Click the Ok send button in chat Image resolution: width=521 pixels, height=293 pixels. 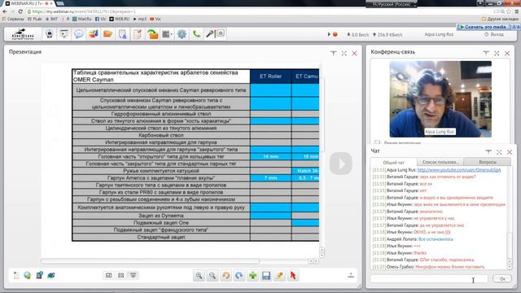click(x=502, y=278)
